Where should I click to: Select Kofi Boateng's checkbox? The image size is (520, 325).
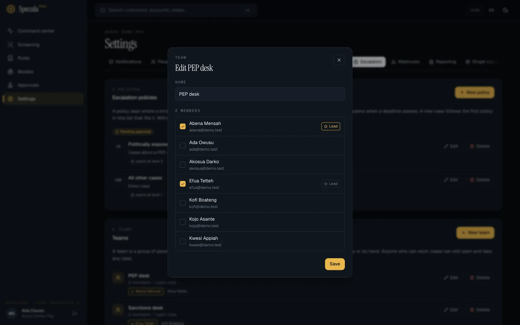point(183,203)
